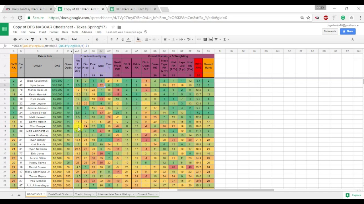Open the cell borders menu
The height and width of the screenshot is (204, 364).
146,39
